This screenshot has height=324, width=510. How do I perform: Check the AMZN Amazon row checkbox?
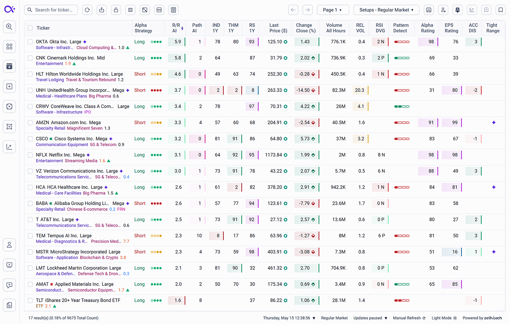pos(30,122)
